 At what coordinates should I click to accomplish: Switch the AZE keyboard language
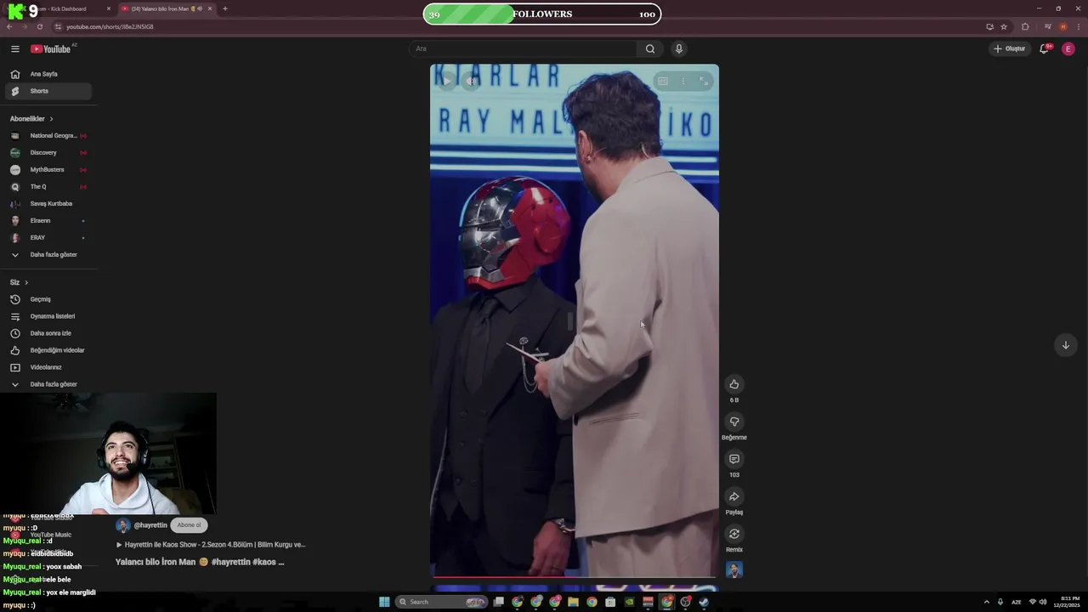point(1016,602)
